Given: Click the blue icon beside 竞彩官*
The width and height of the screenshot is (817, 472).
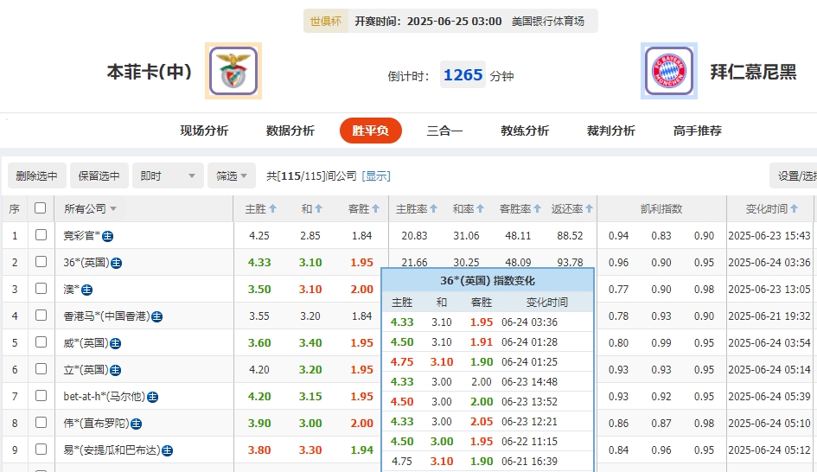Looking at the screenshot, I should [x=108, y=235].
